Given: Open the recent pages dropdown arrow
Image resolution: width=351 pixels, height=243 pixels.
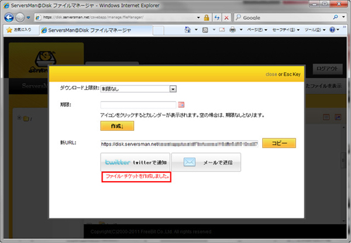Looking at the screenshot, I should point(29,18).
